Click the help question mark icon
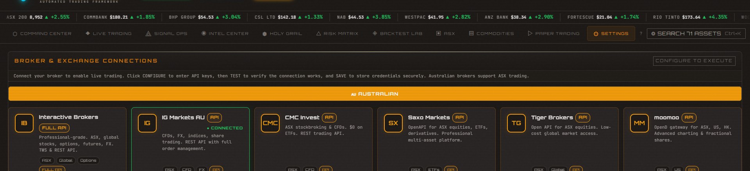750x171 pixels. 641,34
